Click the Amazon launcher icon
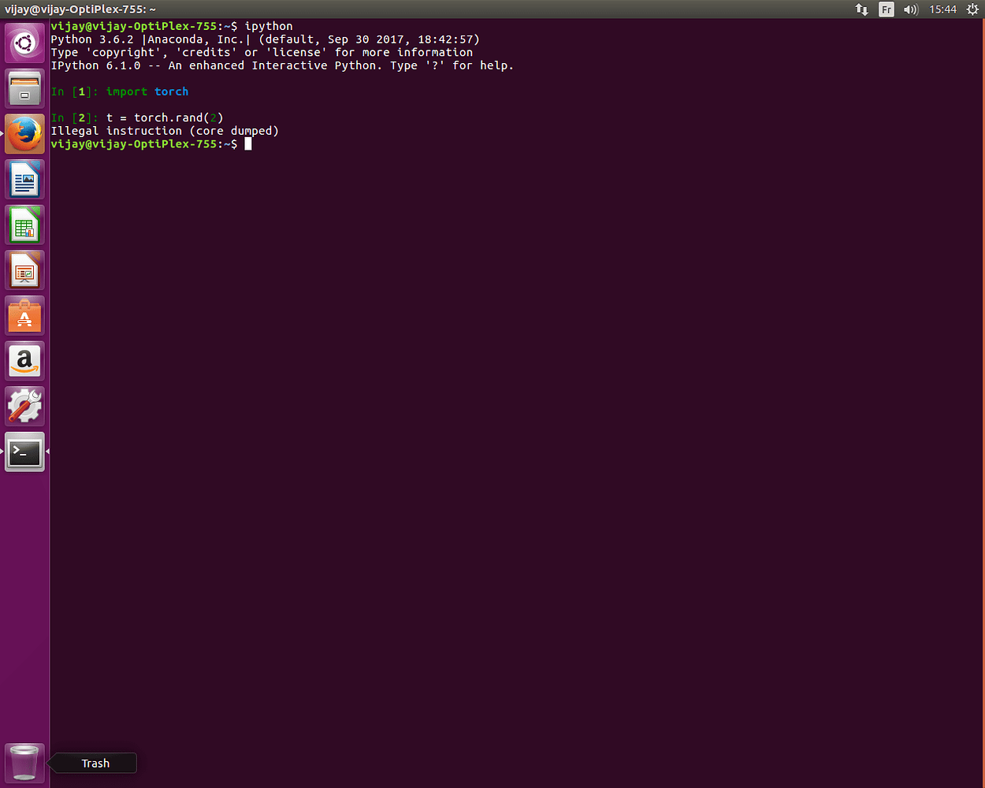Screen dimensions: 985x788 (24, 361)
